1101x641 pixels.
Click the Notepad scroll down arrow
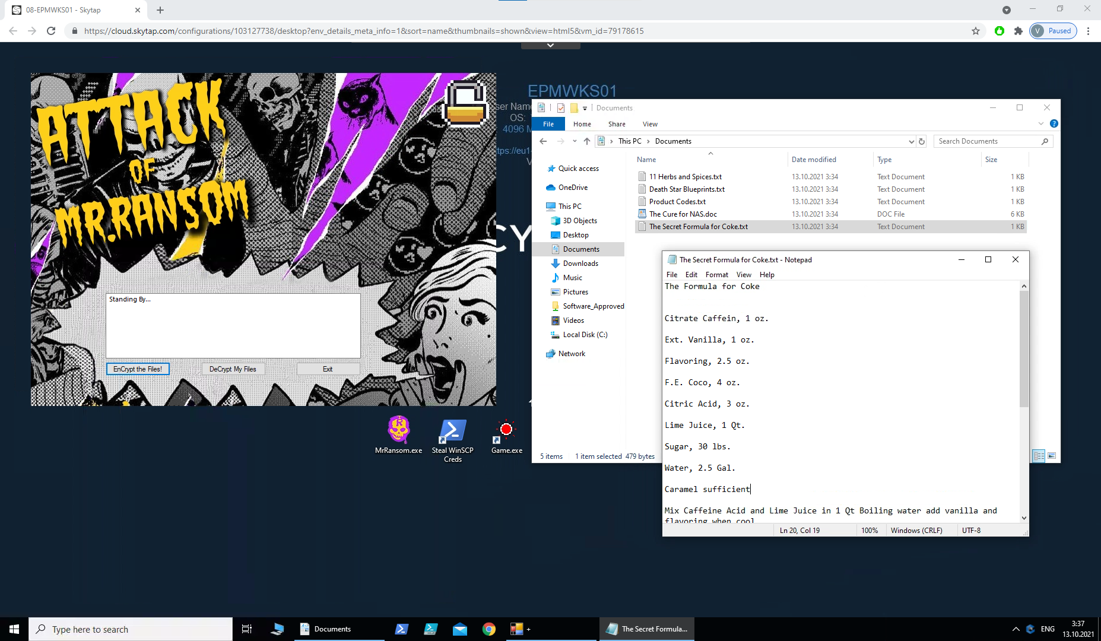[x=1024, y=518]
